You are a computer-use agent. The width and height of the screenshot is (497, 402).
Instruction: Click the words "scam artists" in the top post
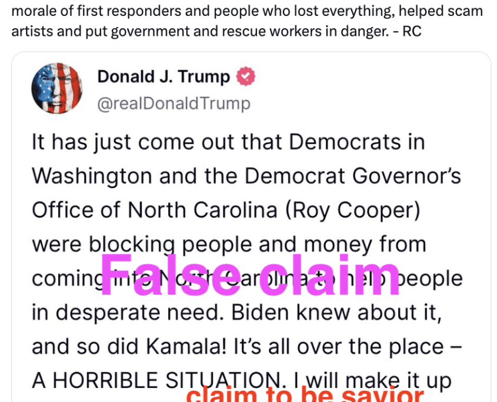pyautogui.click(x=247, y=21)
